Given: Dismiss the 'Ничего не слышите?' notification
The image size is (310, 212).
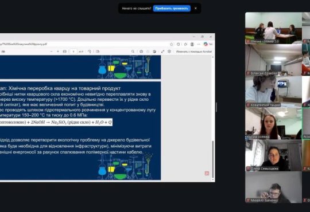Looking at the screenshot, I should click(x=196, y=8).
